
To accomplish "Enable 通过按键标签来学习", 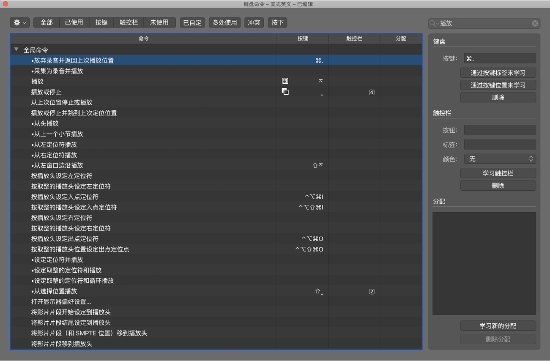I will [498, 73].
